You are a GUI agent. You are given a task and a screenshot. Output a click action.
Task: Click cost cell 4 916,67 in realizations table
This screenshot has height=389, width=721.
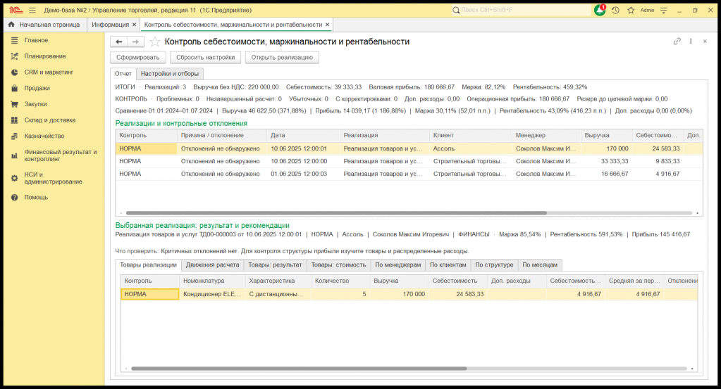click(658, 174)
